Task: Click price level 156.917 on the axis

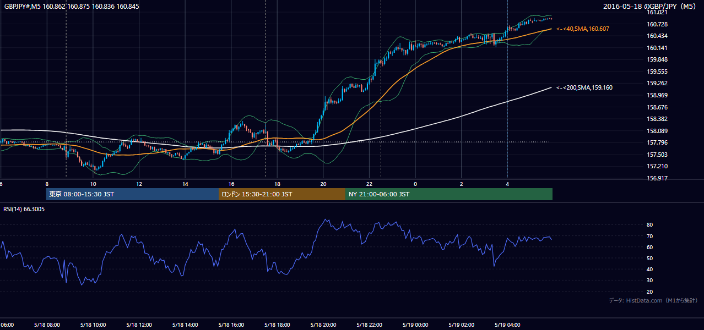Action: 657,178
